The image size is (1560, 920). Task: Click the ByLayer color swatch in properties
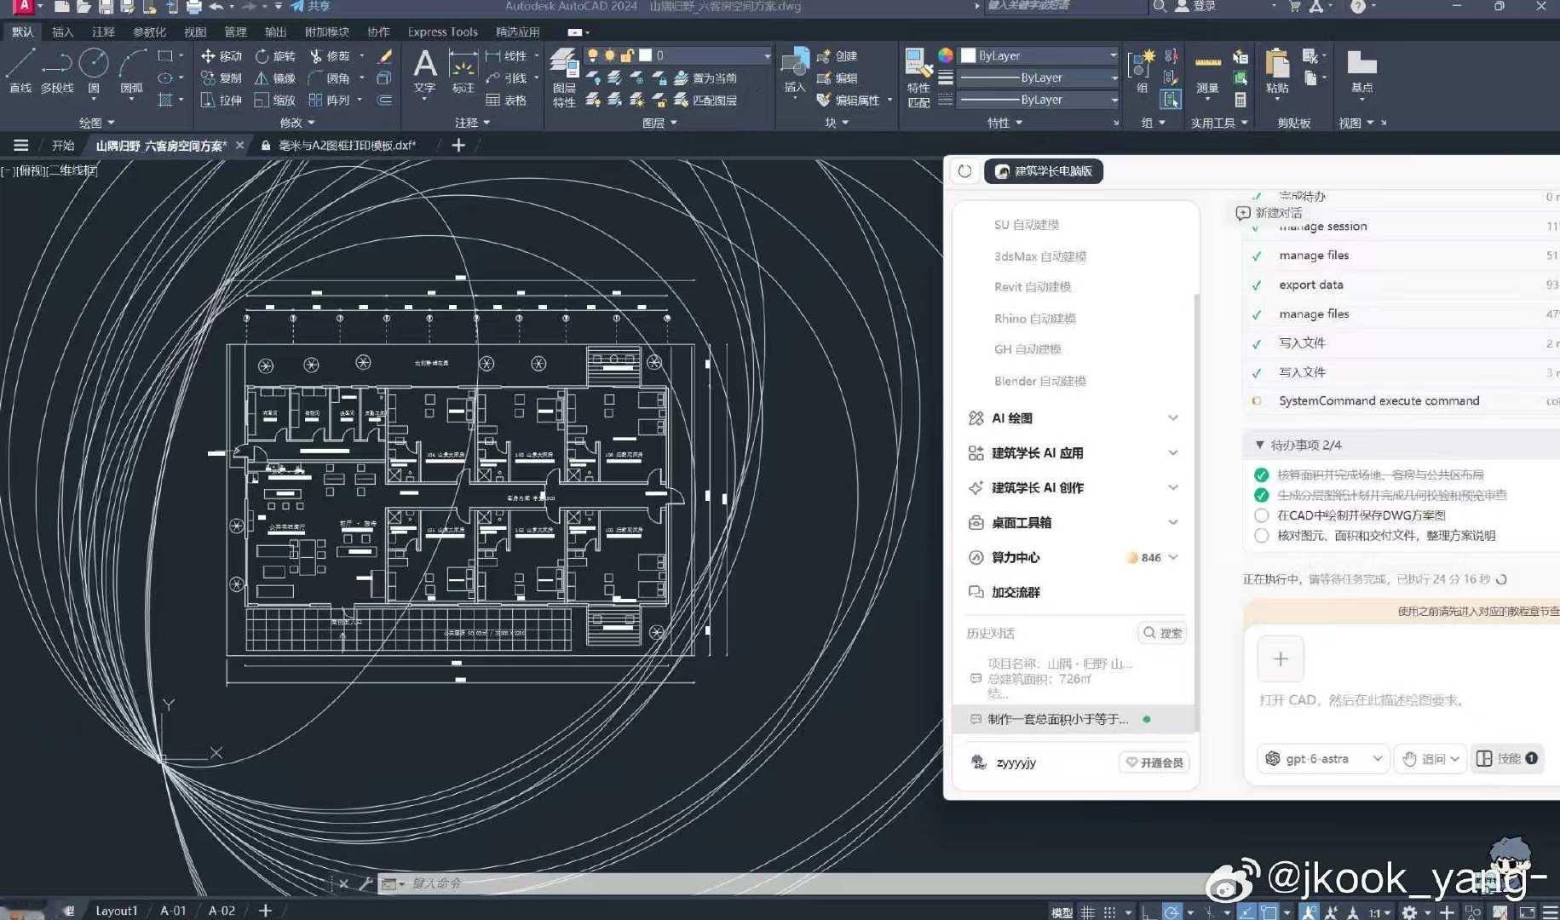[969, 55]
